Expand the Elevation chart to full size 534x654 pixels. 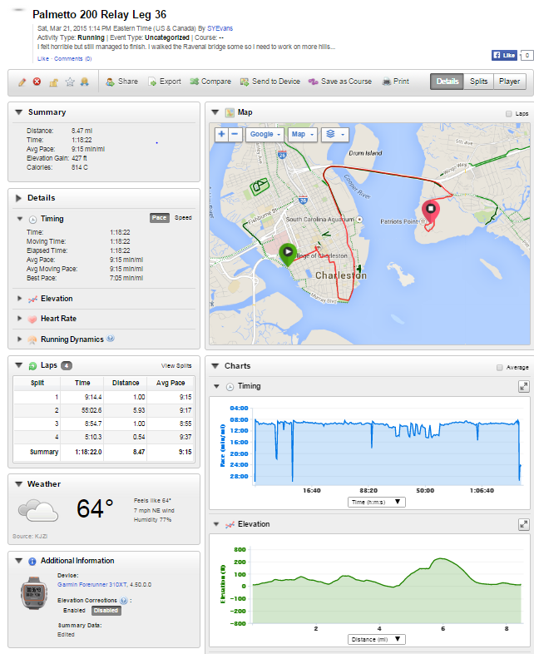click(523, 524)
